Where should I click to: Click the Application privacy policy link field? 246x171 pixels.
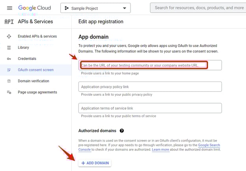[x=150, y=87]
